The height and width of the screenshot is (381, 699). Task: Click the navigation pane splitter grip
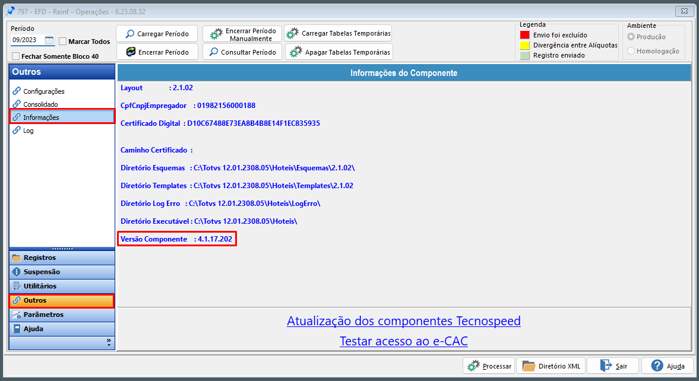point(62,249)
